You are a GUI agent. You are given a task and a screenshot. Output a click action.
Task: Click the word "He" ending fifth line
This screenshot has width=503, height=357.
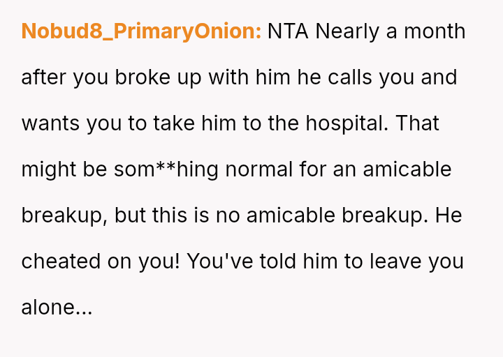[449, 215]
